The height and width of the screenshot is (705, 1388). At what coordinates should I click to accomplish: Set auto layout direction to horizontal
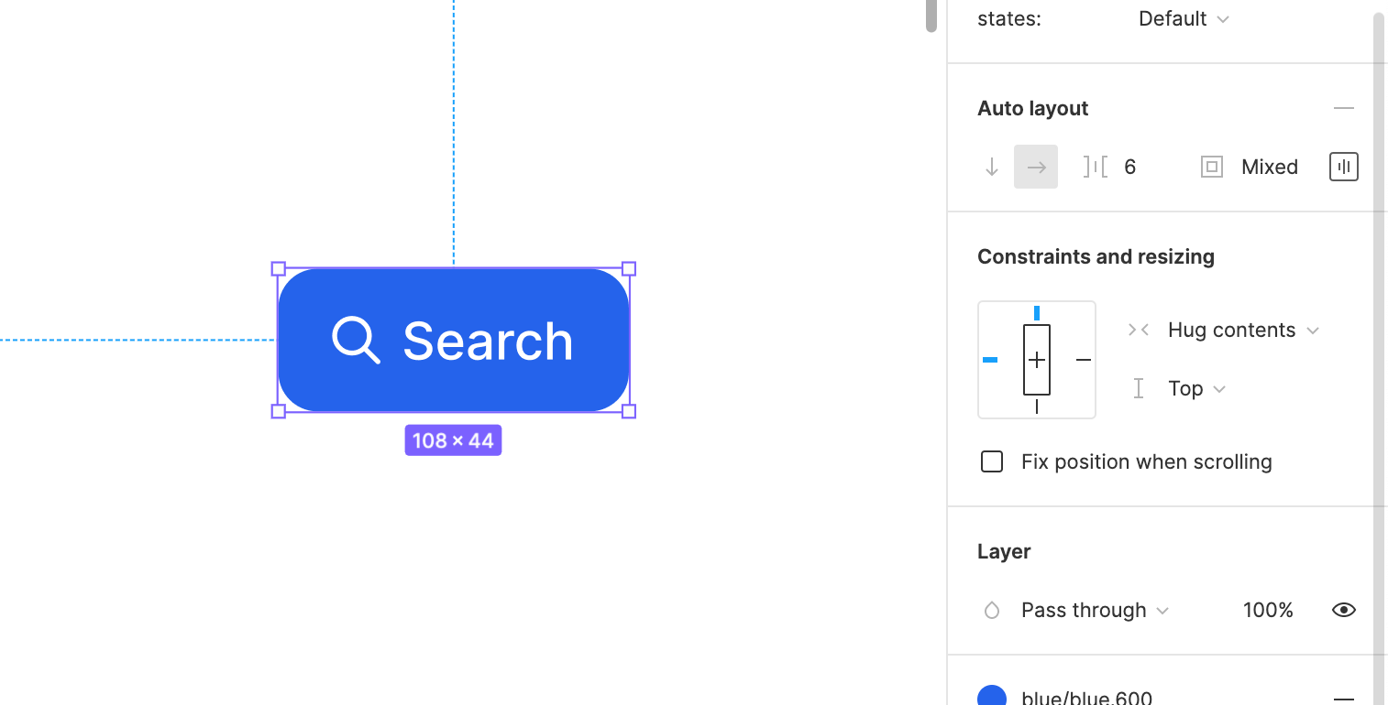[1036, 167]
